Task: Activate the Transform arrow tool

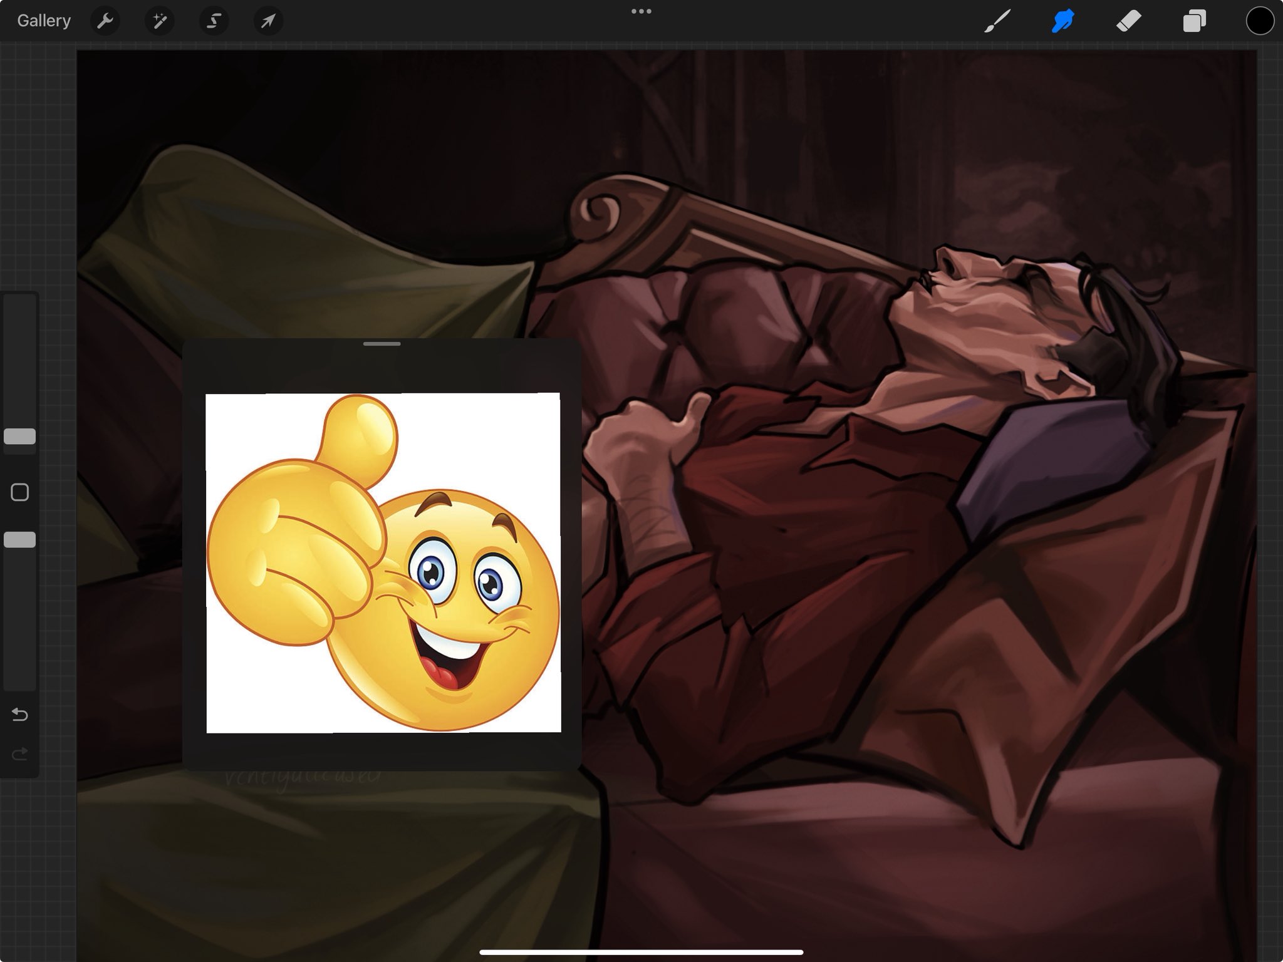Action: (268, 21)
